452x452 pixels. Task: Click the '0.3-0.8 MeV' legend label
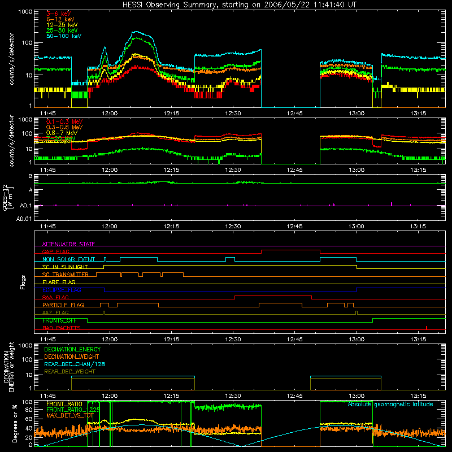click(64, 127)
